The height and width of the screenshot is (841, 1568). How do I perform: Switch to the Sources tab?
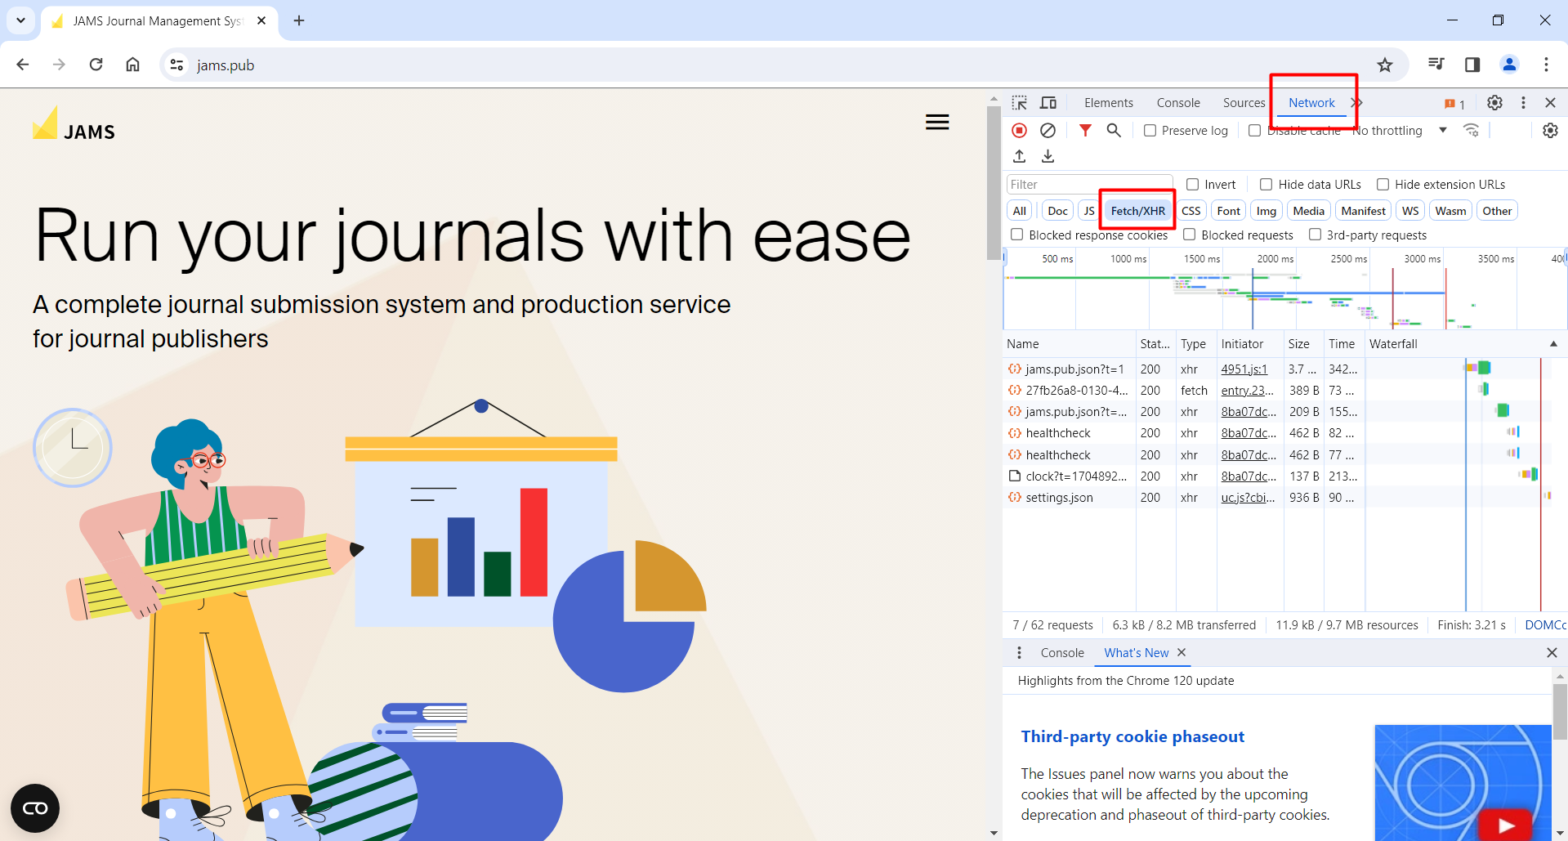pos(1244,103)
